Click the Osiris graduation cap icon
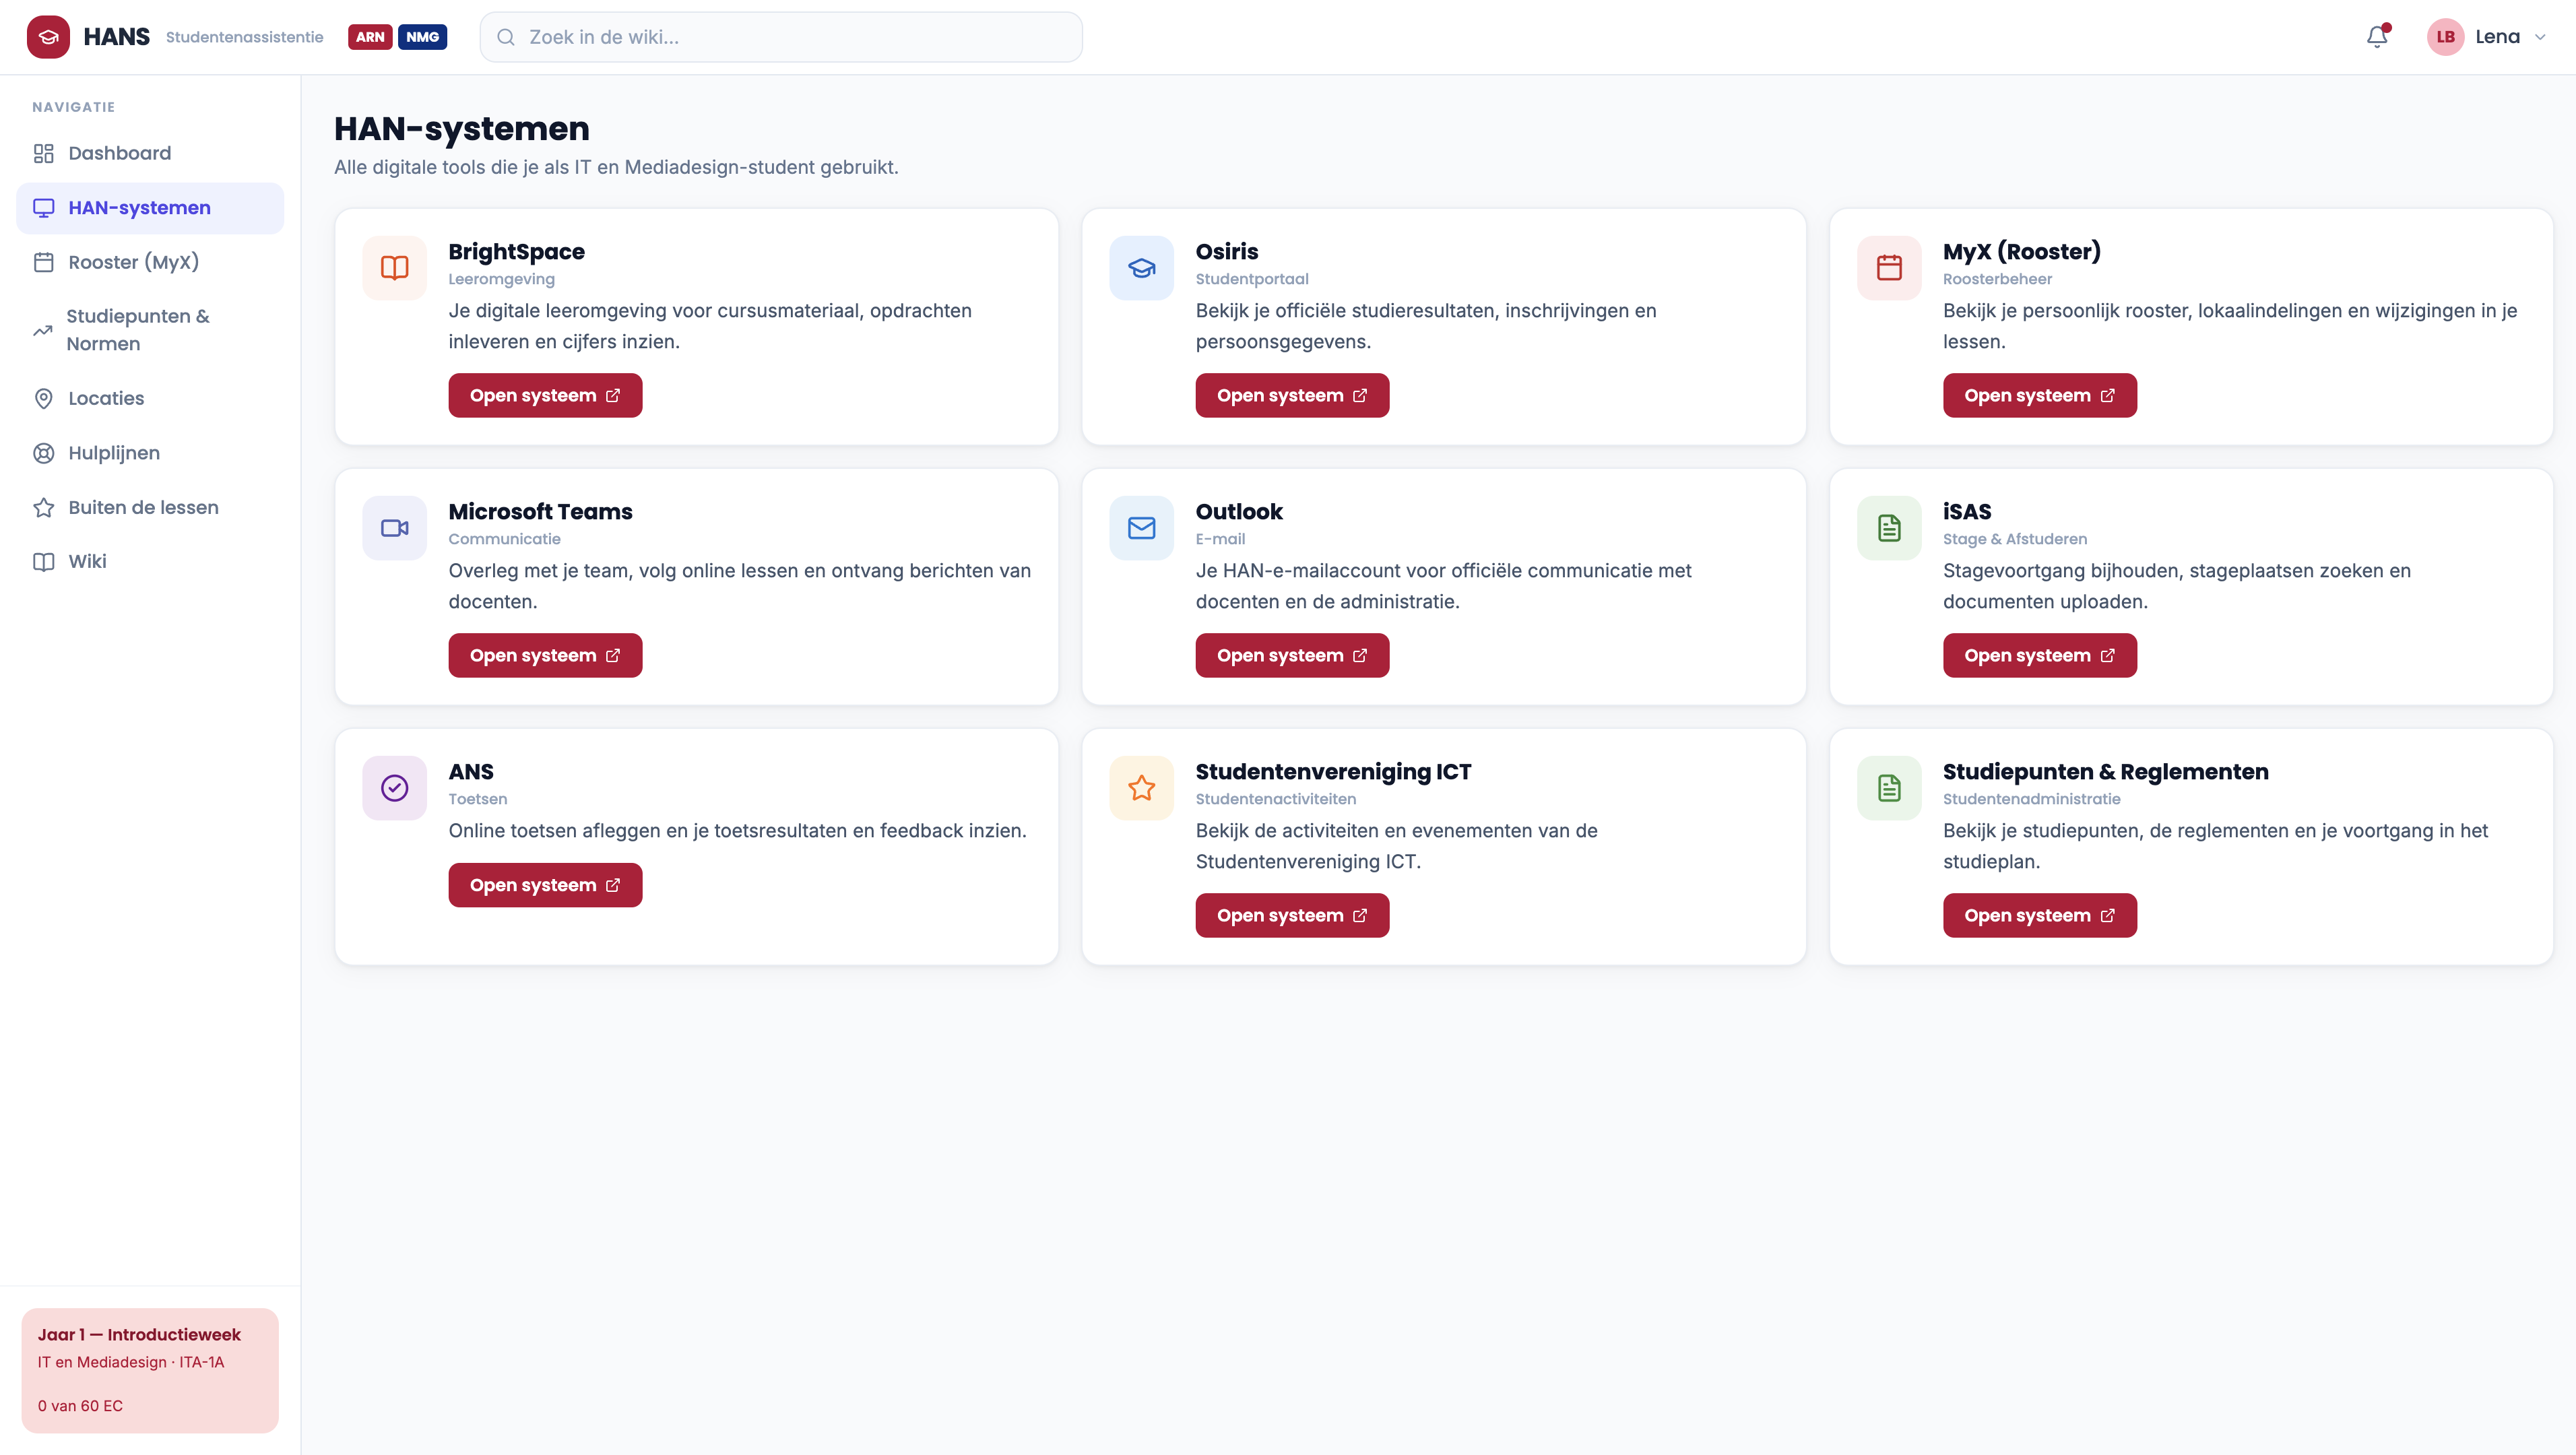The height and width of the screenshot is (1455, 2576). 1141,268
